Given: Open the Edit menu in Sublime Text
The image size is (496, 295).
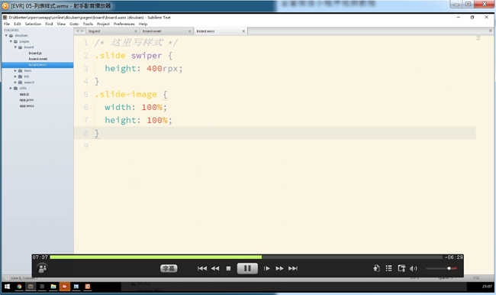Looking at the screenshot, I should click(x=18, y=24).
